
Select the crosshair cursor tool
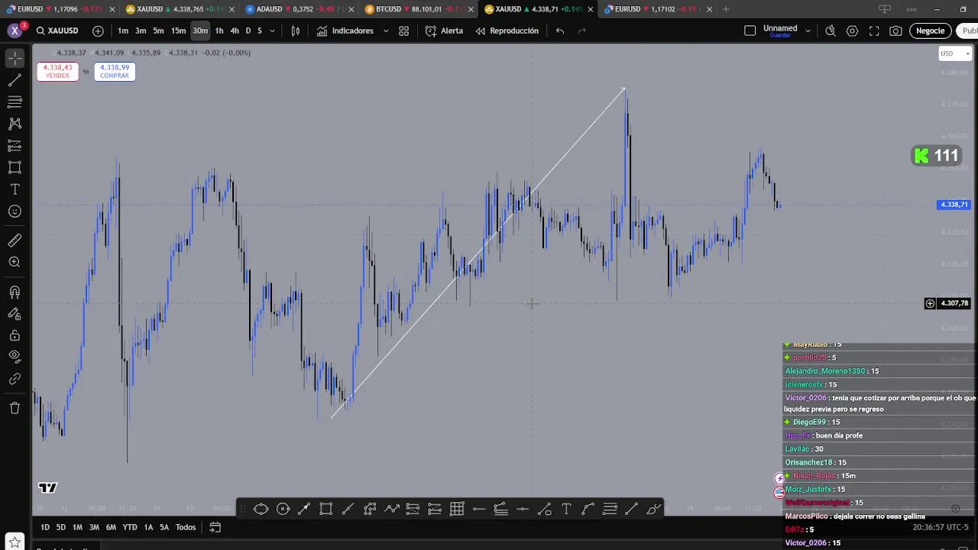click(15, 58)
